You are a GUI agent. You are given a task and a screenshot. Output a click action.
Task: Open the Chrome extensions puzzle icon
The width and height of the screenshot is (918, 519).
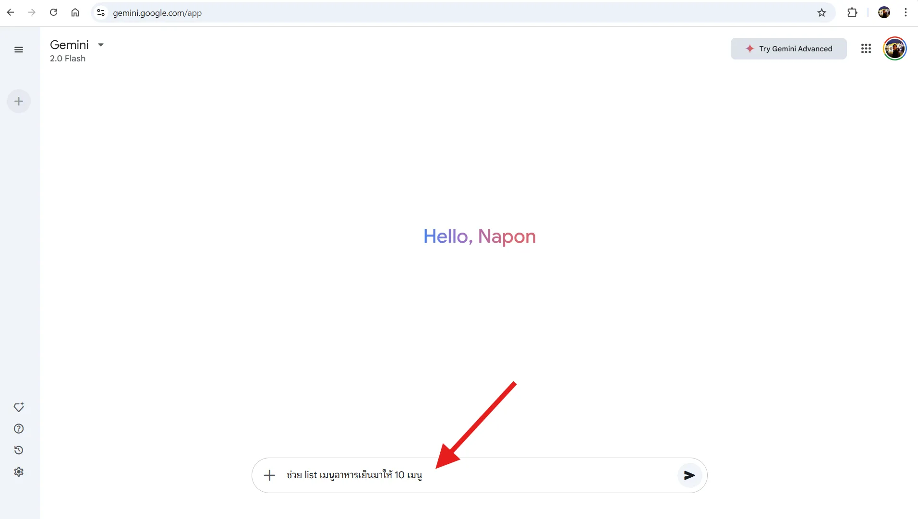852,12
